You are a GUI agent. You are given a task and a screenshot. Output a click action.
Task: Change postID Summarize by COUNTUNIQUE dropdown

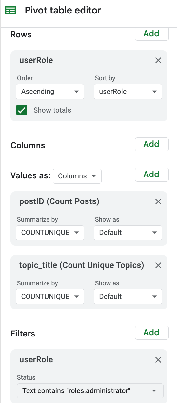click(50, 233)
